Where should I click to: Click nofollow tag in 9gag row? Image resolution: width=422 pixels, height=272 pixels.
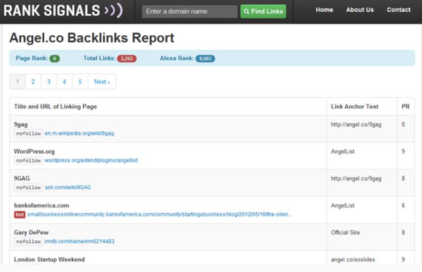point(28,133)
